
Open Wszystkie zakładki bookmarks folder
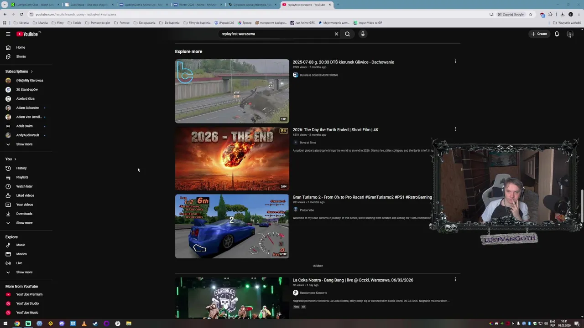[567, 23]
